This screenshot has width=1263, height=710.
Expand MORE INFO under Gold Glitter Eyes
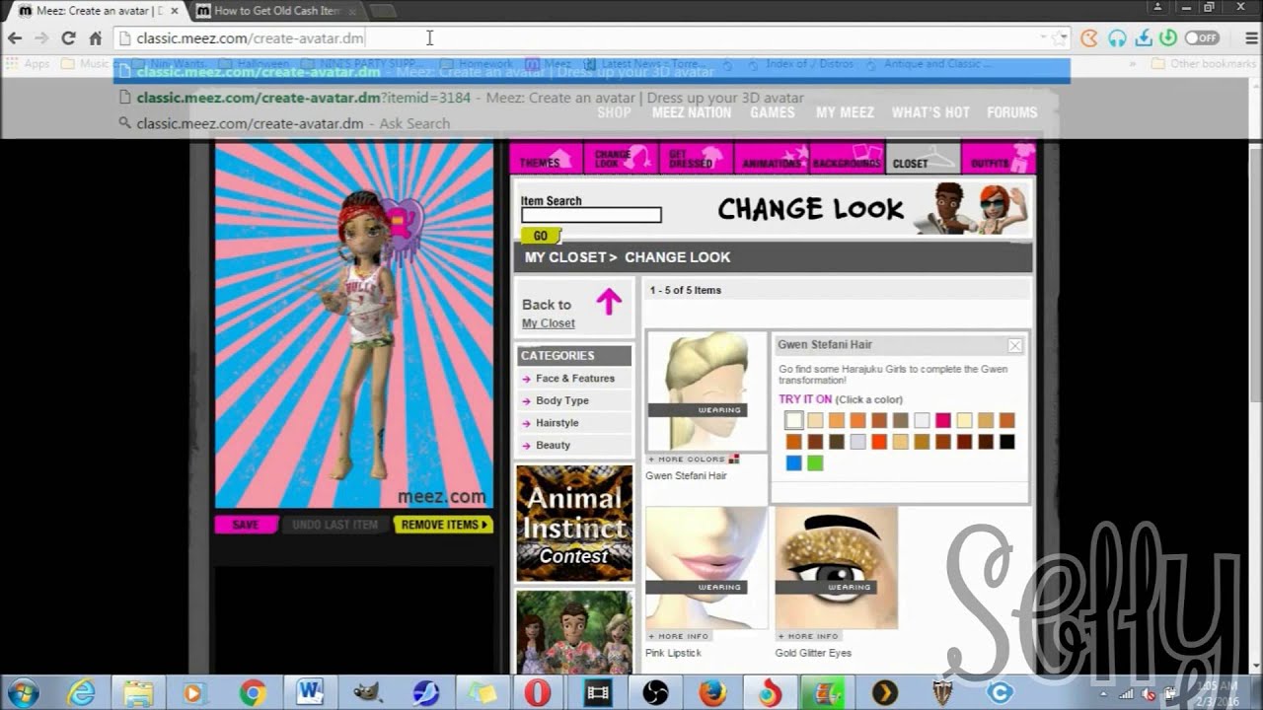808,636
